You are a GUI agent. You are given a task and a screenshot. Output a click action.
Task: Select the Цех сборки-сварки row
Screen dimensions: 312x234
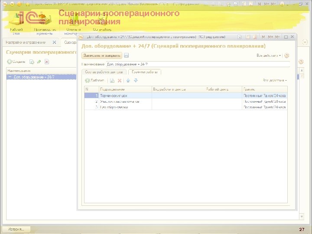tap(186, 107)
